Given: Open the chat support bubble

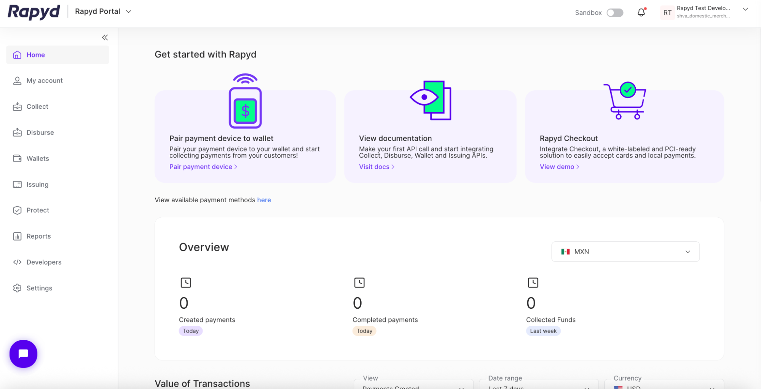Looking at the screenshot, I should click(x=23, y=354).
